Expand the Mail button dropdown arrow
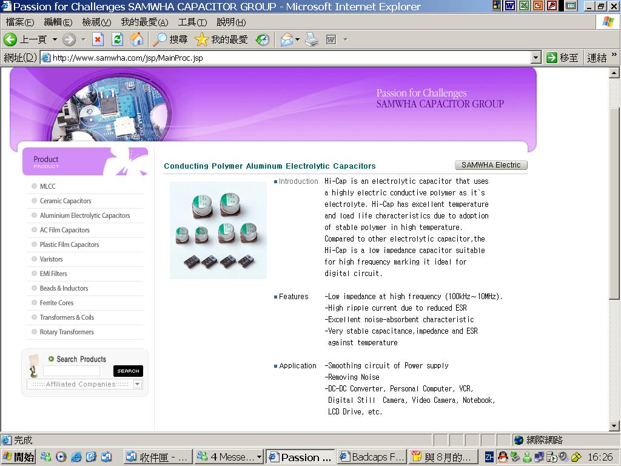The width and height of the screenshot is (621, 466). (297, 39)
